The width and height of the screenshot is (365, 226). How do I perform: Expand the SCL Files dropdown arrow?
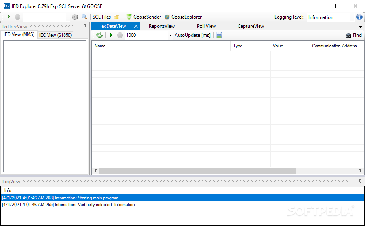[123, 17]
